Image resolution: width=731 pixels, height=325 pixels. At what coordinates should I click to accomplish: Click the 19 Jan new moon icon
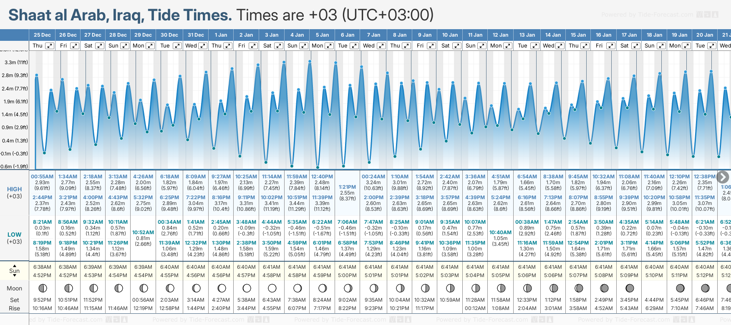680,288
